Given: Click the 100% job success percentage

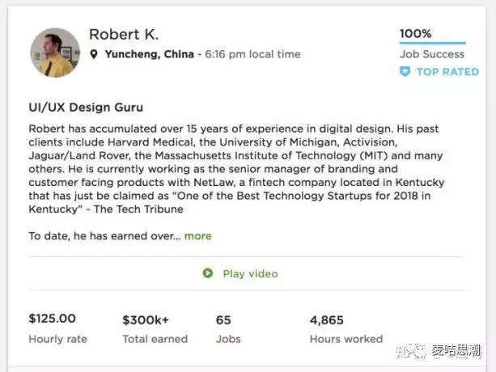Looking at the screenshot, I should 415,33.
